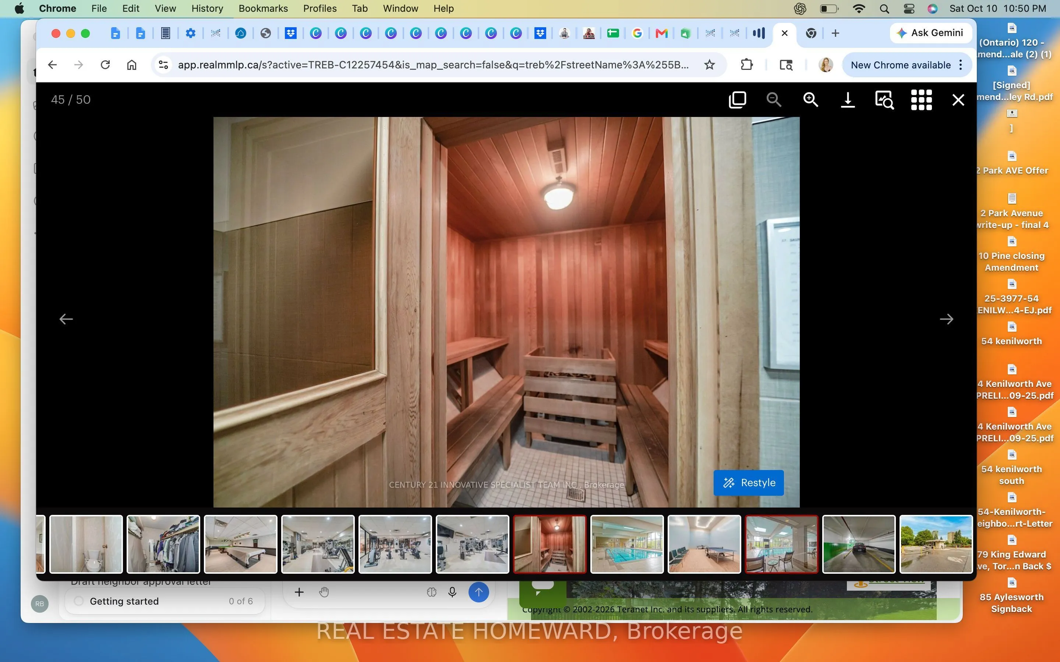Open the macOS Control Center icon
Viewport: 1060px width, 662px height.
[908, 8]
